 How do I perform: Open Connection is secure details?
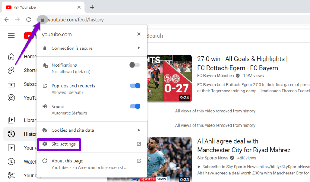(92, 48)
